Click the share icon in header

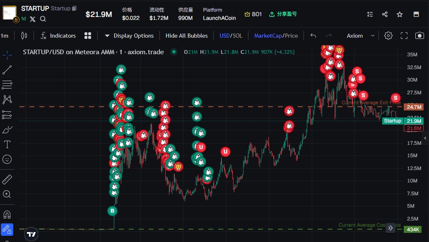[385, 14]
